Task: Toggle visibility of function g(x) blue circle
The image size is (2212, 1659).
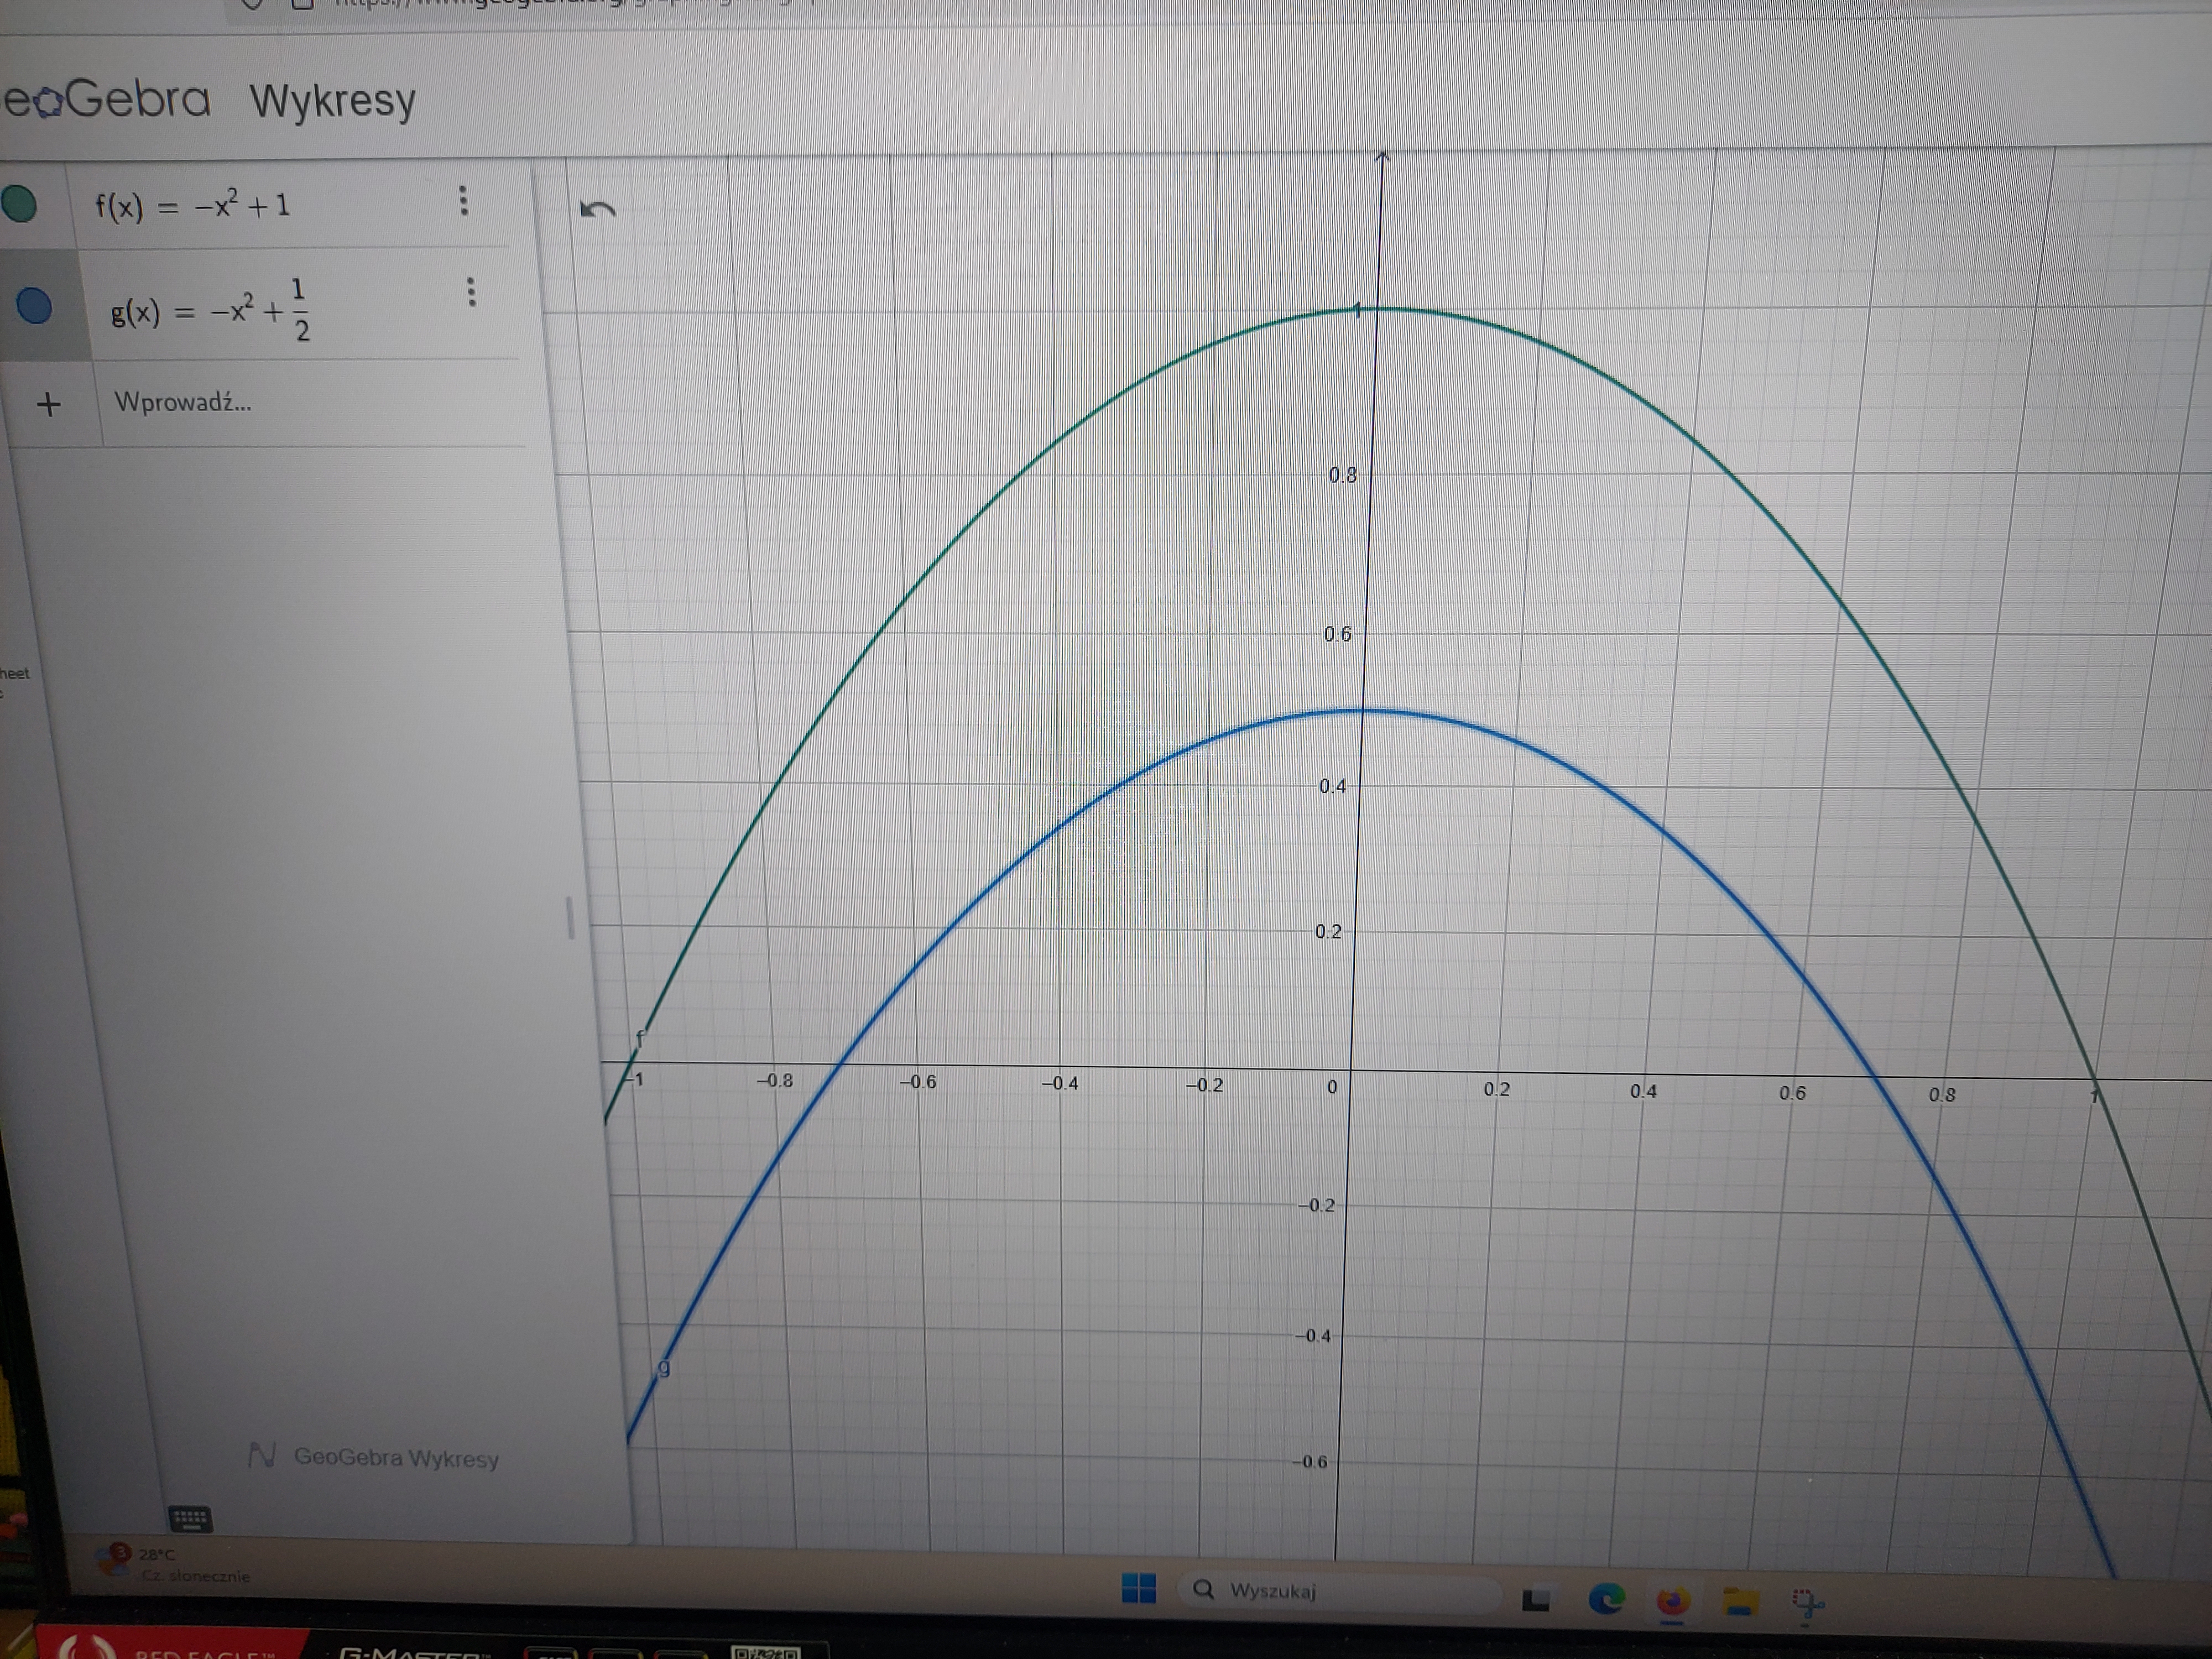Action: [35, 306]
